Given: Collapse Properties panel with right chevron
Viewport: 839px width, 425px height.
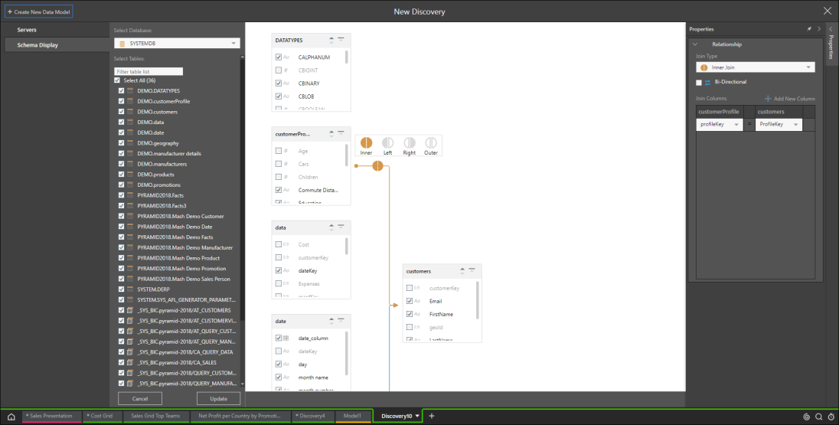Looking at the screenshot, I should point(818,29).
